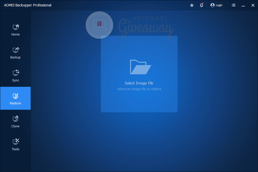The image size is (258, 172).
Task: Open notifications via the bell icon
Action: click(201, 5)
